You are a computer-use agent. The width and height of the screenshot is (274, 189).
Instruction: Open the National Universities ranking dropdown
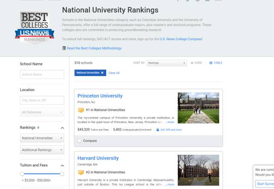coord(42,138)
